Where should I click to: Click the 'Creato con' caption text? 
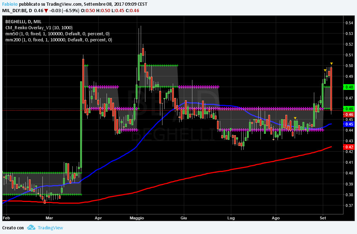pyautogui.click(x=13, y=228)
